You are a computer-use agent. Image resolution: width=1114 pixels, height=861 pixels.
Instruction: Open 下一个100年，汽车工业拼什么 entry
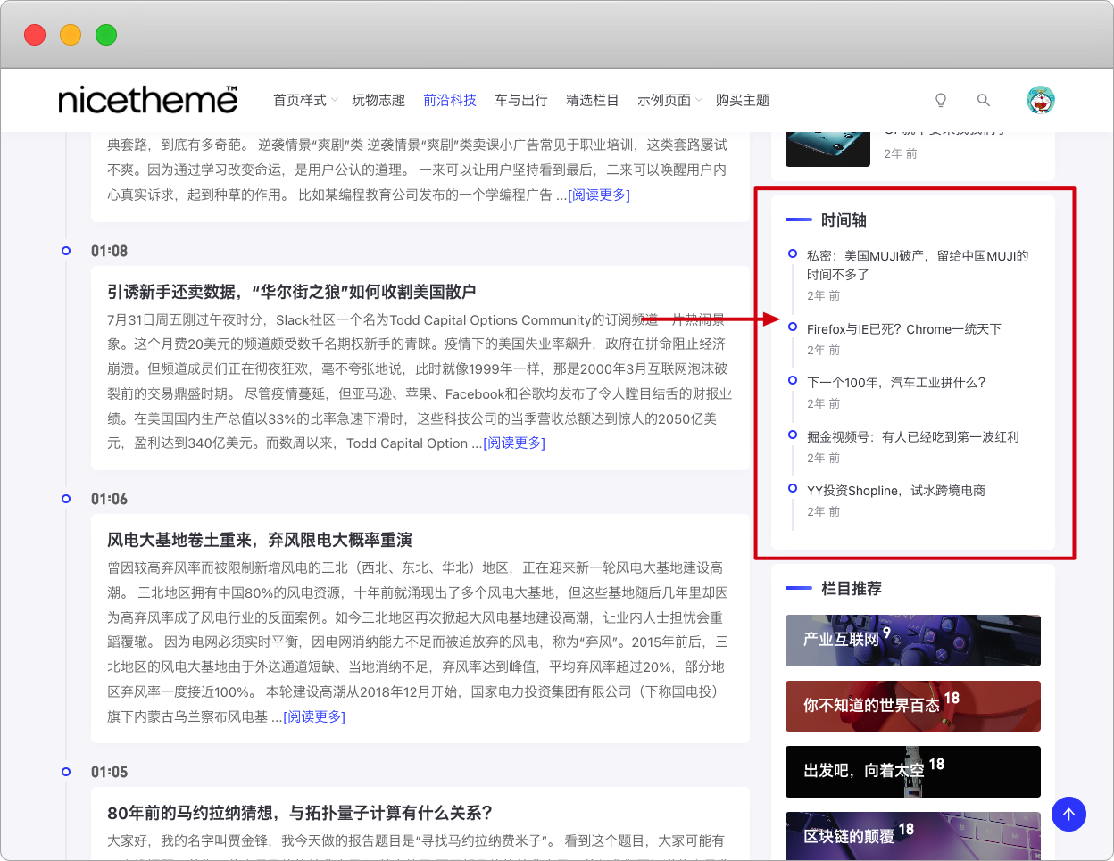[x=896, y=383]
